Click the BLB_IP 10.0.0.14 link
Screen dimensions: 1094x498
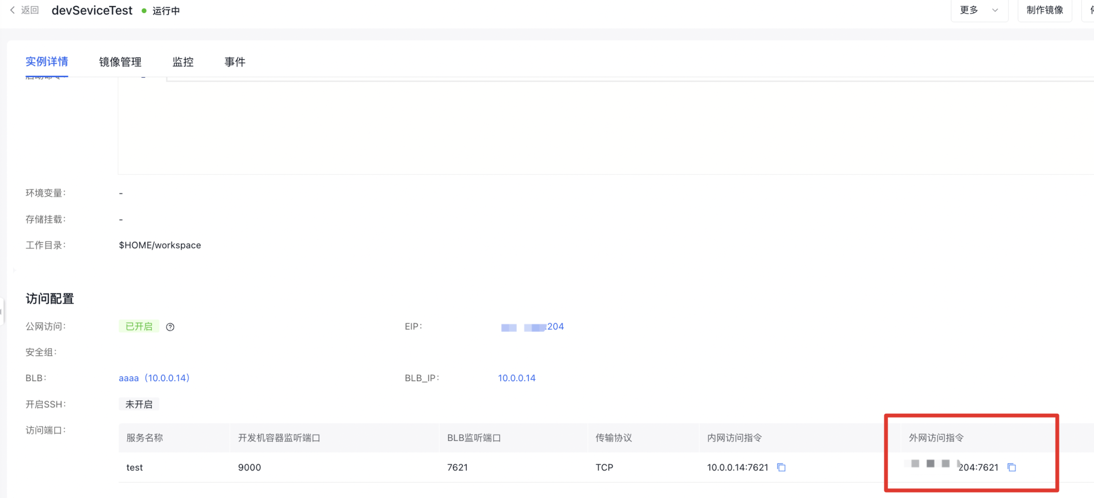pos(517,378)
